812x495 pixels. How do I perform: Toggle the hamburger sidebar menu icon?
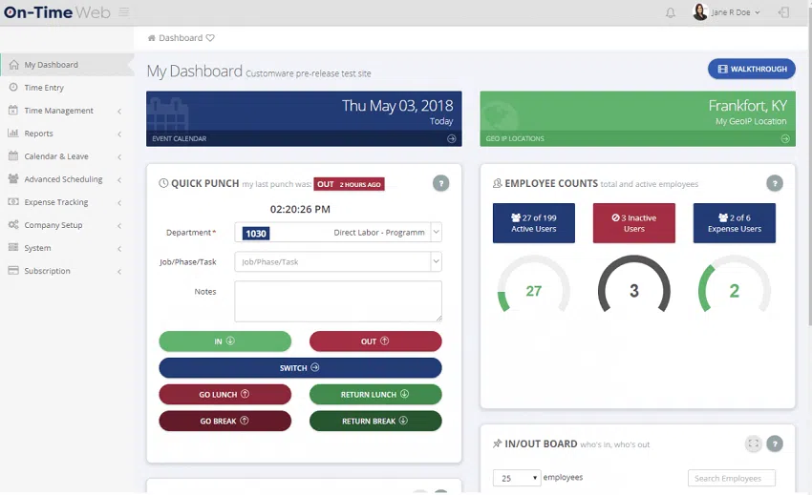point(124,12)
